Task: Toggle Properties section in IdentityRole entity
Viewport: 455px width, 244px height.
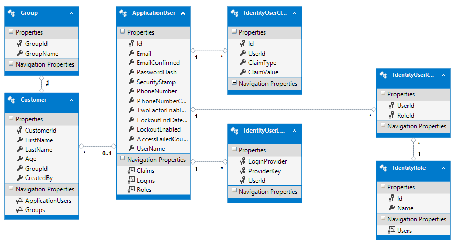Action: click(383, 187)
